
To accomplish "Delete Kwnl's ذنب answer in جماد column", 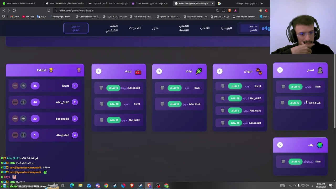I will tap(102, 104).
